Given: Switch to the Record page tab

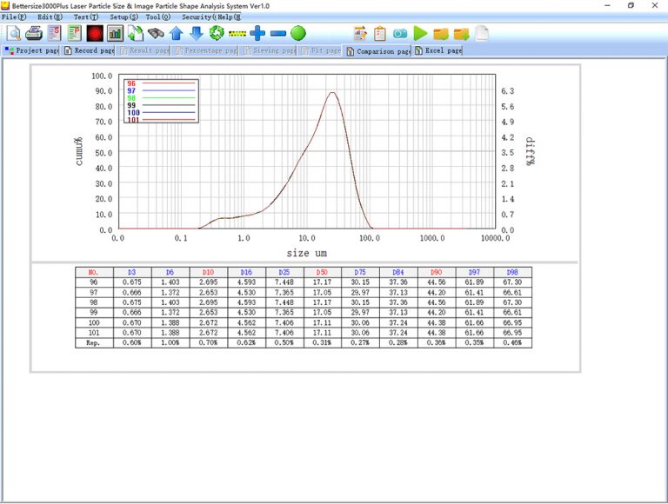Looking at the screenshot, I should pyautogui.click(x=90, y=50).
